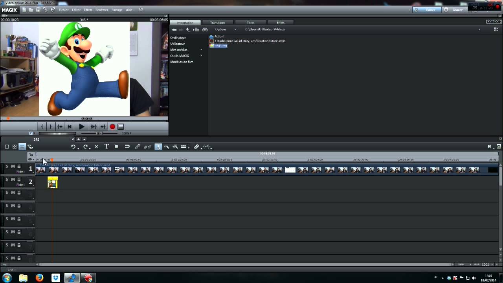Switch to multicam mode icon
This screenshot has height=283, width=503.
click(x=30, y=147)
